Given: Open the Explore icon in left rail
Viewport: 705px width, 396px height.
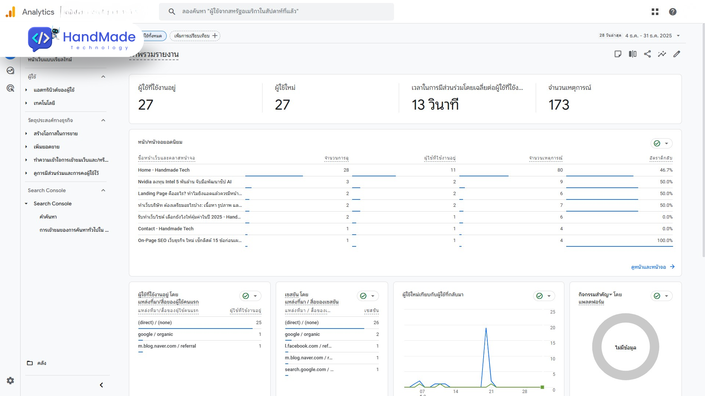Looking at the screenshot, I should 10,70.
